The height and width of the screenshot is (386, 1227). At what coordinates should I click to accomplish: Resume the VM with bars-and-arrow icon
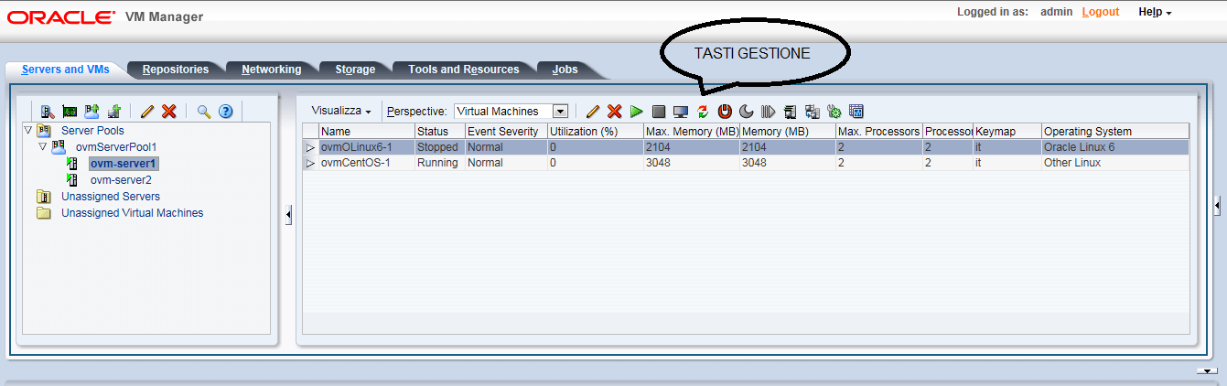click(x=769, y=112)
